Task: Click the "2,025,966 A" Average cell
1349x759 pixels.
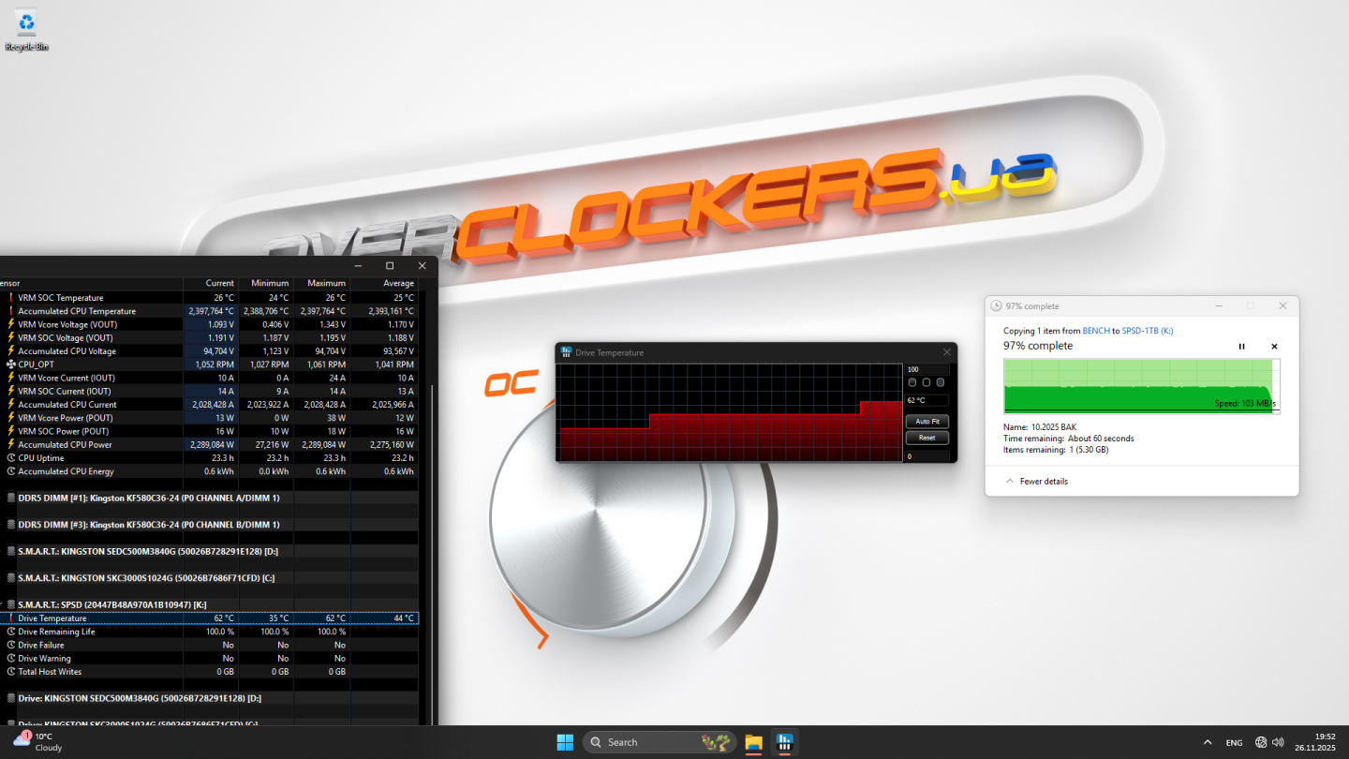Action: coord(385,405)
